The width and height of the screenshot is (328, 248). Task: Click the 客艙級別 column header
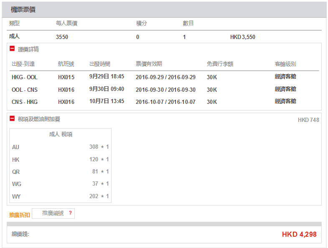coord(285,64)
